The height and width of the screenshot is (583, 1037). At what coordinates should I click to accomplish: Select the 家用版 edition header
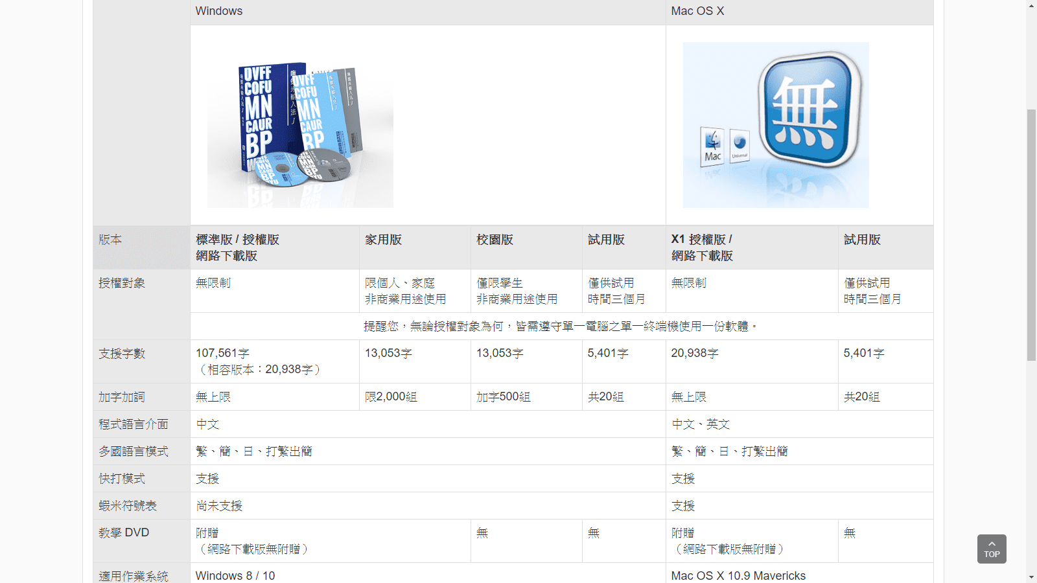coord(383,240)
